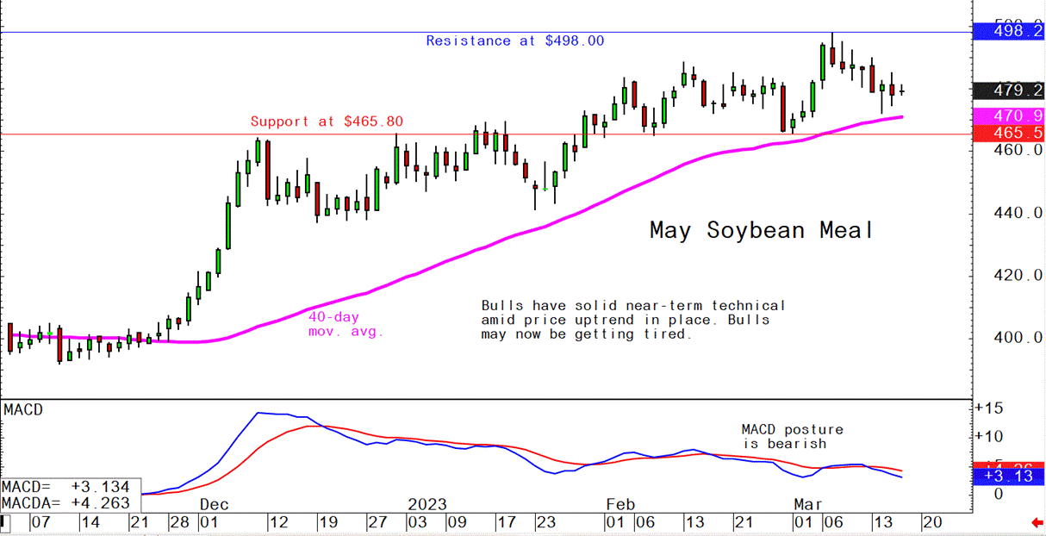Click the MACD indicator panel title
The height and width of the screenshot is (536, 1046).
(x=23, y=410)
